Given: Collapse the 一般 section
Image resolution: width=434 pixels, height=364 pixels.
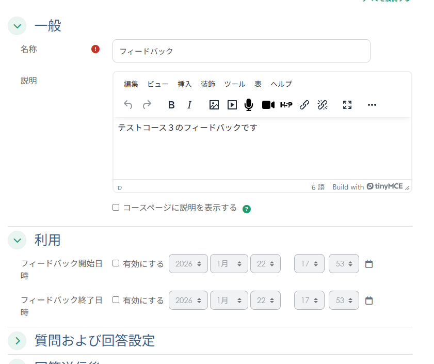Looking at the screenshot, I should (x=17, y=26).
